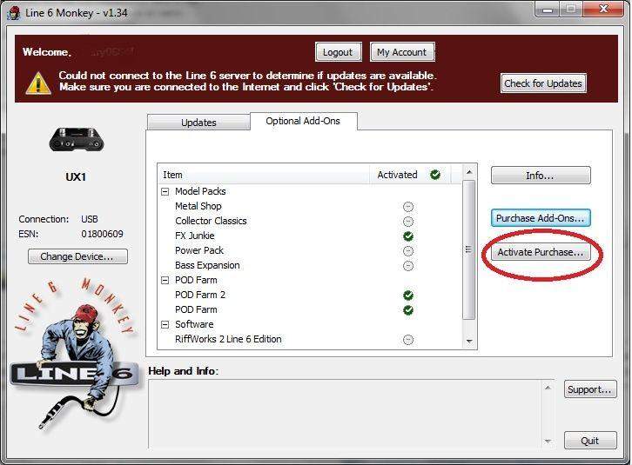Click the Line 6 Monkey title bar icon
The width and height of the screenshot is (632, 465).
[x=14, y=13]
